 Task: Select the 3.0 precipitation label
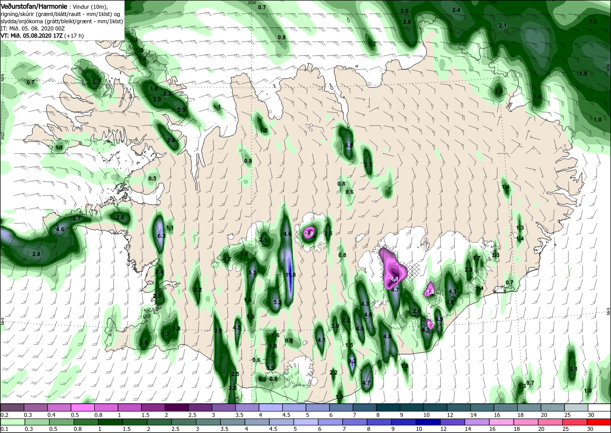pyautogui.click(x=334, y=326)
